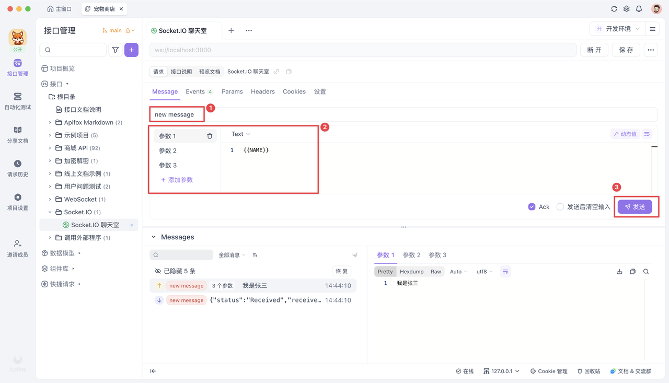Open 全部消息 filter dropdown
669x383 pixels.
(232, 255)
